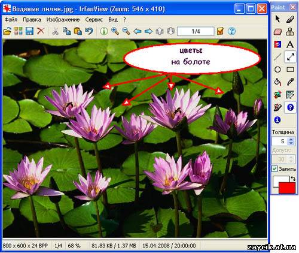Click the Paint help question mark button
Image resolution: width=299 pixels, height=253 pixels.
pos(290,107)
